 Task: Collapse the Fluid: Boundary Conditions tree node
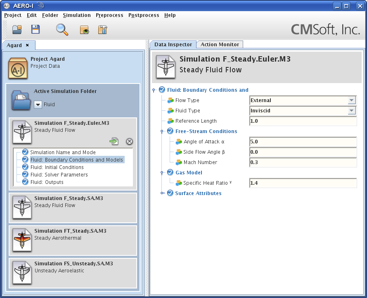154,90
